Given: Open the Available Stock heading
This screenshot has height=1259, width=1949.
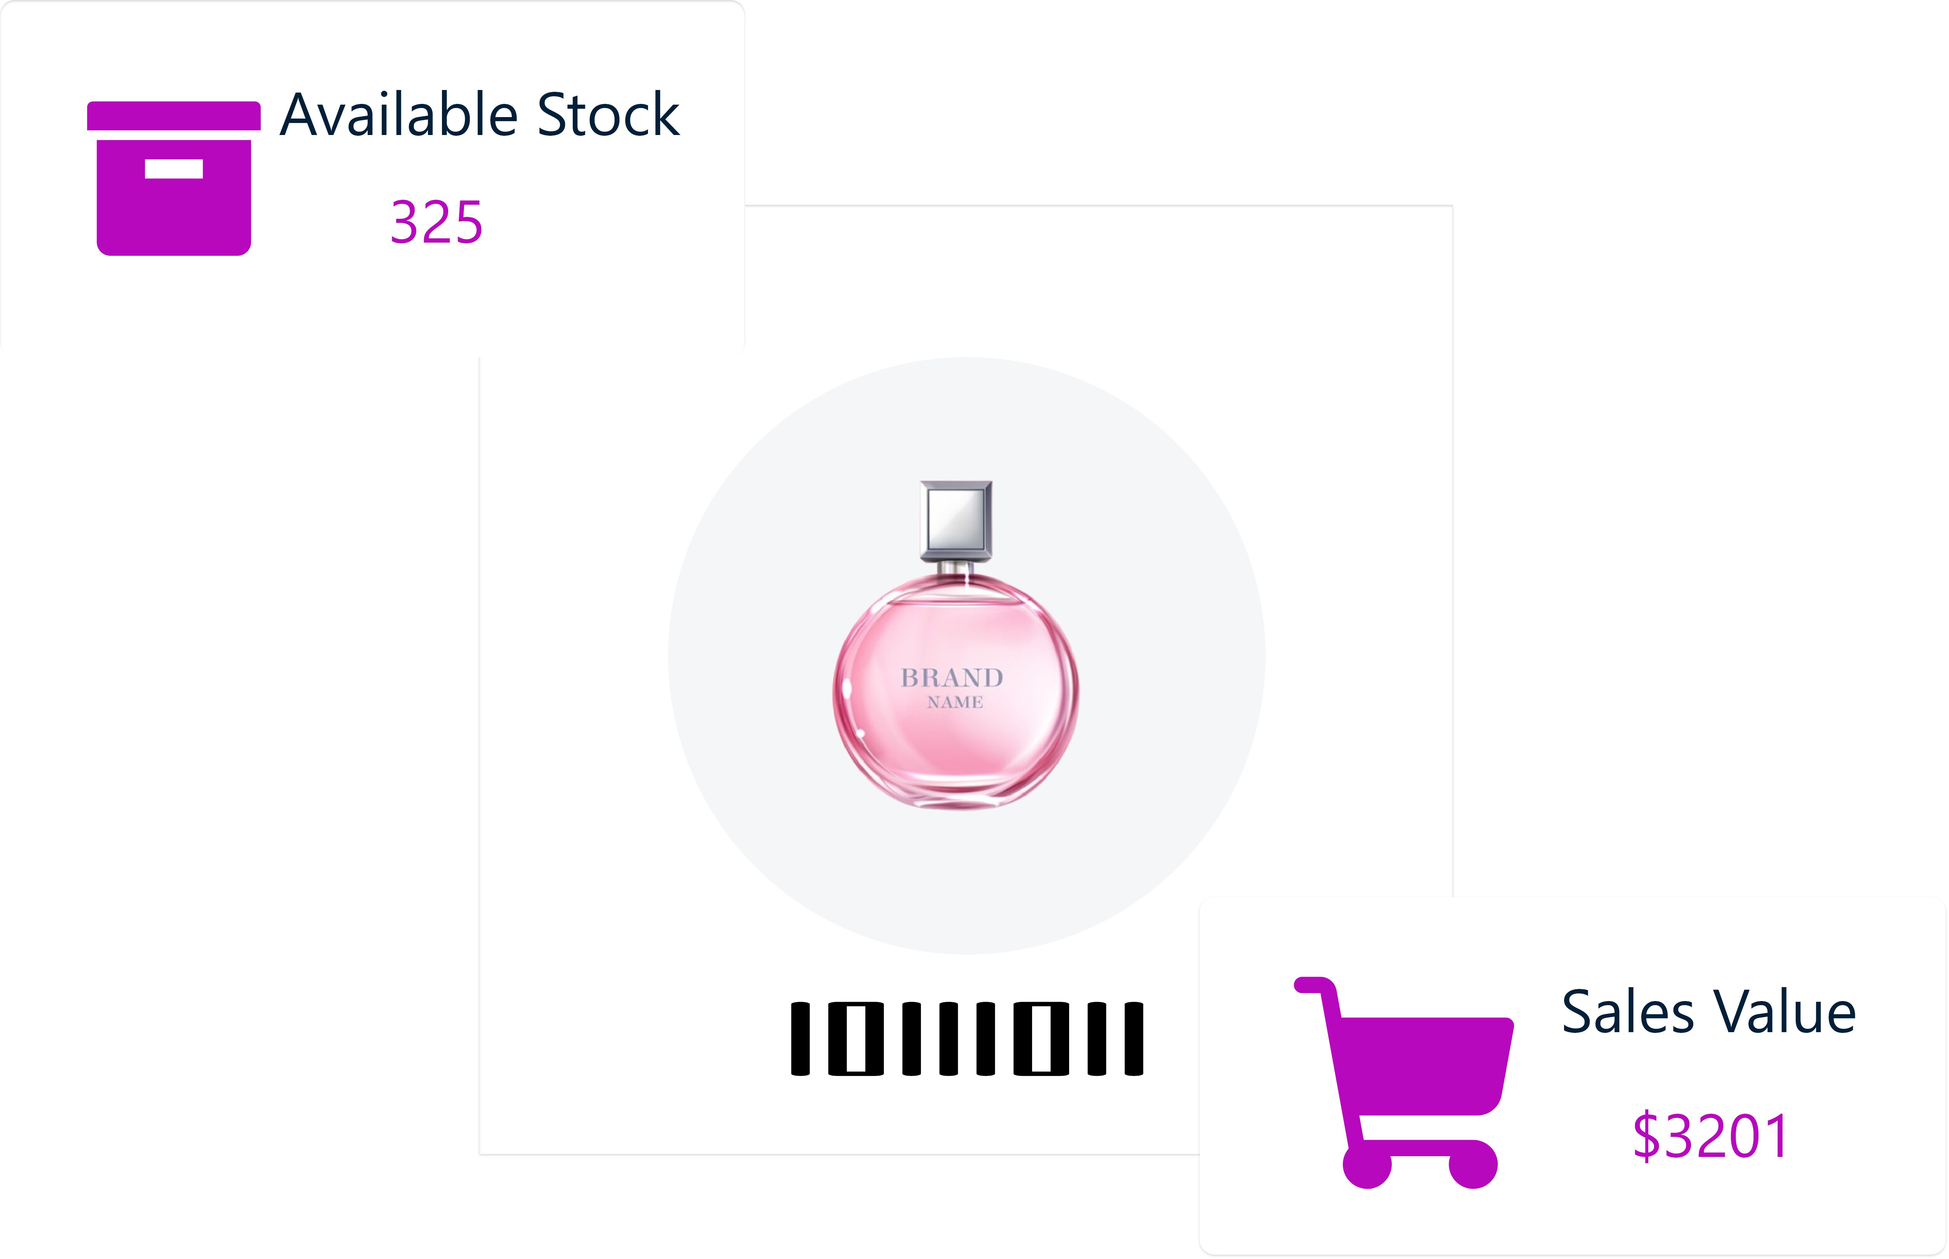Looking at the screenshot, I should [480, 115].
